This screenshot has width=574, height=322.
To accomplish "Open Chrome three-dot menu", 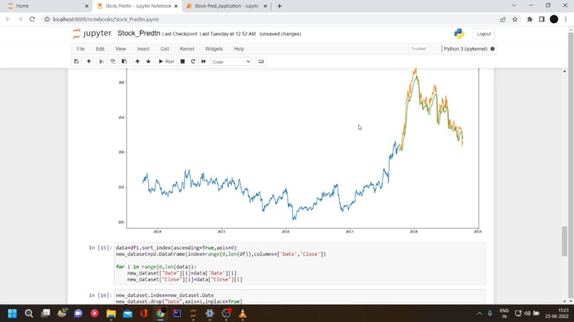I will click(x=566, y=19).
